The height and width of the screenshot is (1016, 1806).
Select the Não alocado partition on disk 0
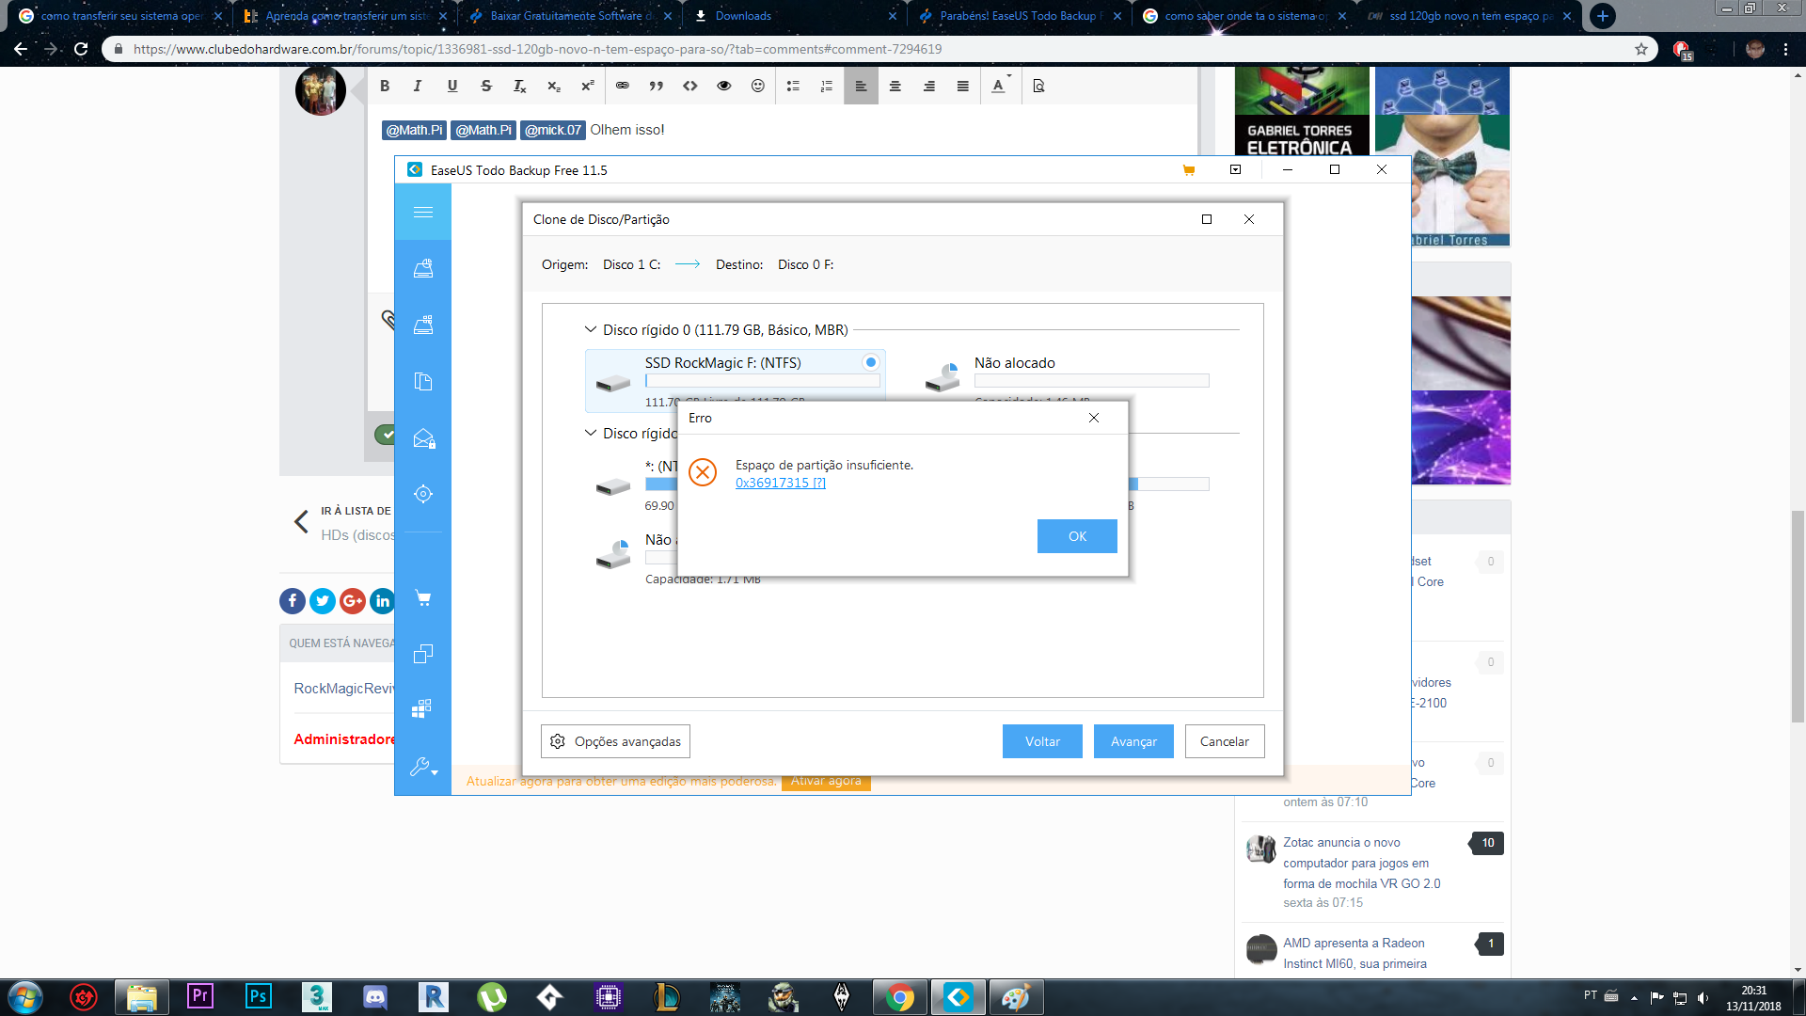(1067, 378)
